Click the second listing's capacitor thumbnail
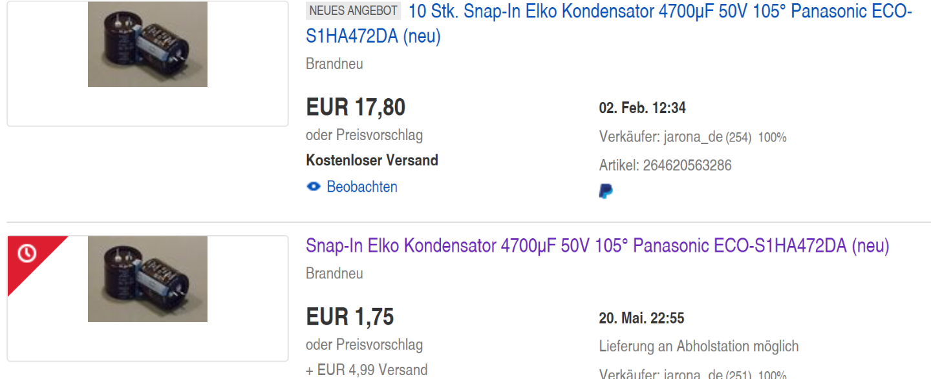The image size is (931, 379). coord(147,279)
